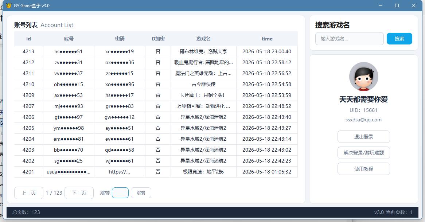
Task: Click timestamp 2026-05-18 23:00:40
Action: pos(267,51)
